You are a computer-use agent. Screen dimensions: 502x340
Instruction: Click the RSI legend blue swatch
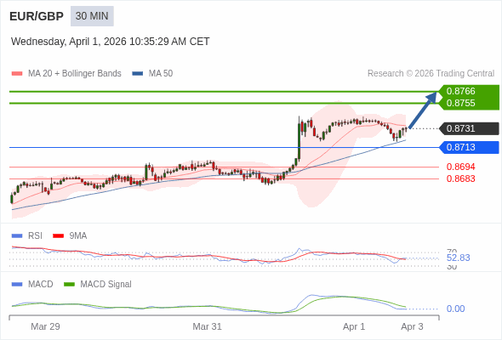[x=17, y=236]
